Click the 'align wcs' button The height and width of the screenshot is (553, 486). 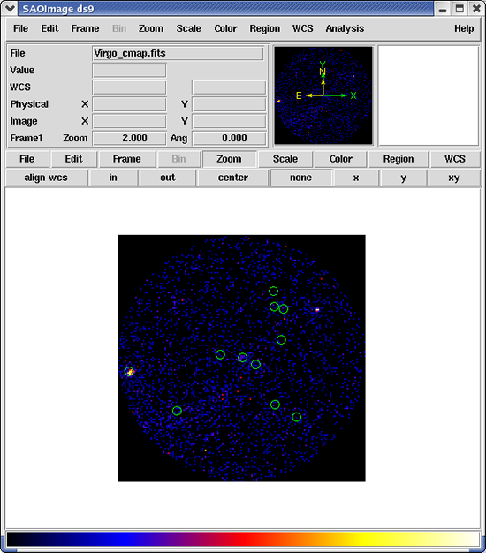click(46, 178)
